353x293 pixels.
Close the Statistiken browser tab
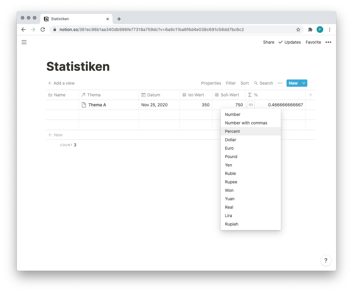108,19
